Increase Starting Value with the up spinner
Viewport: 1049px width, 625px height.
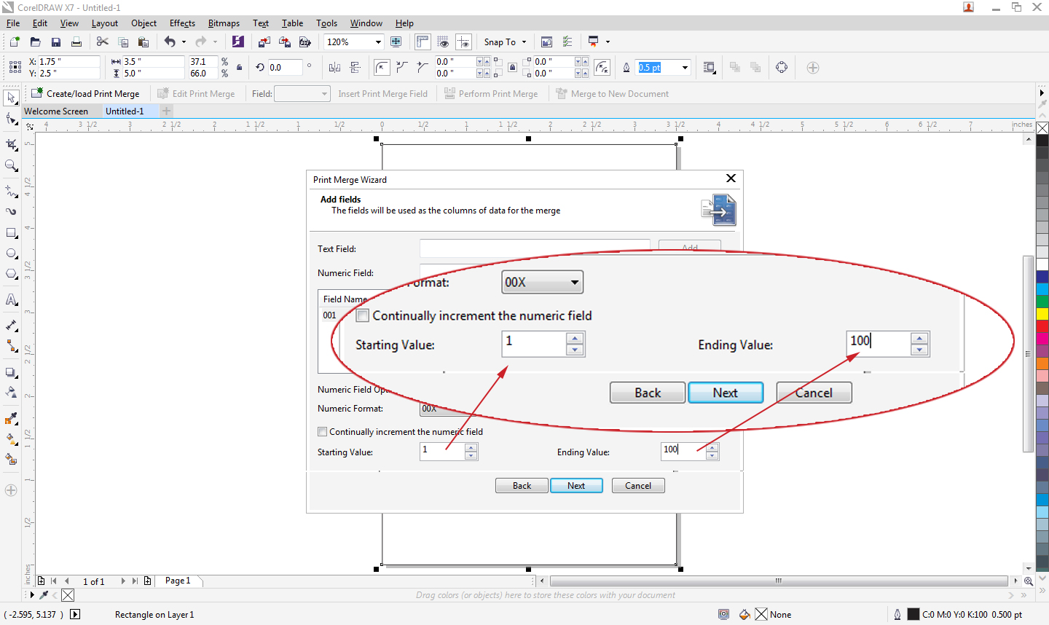pyautogui.click(x=472, y=447)
